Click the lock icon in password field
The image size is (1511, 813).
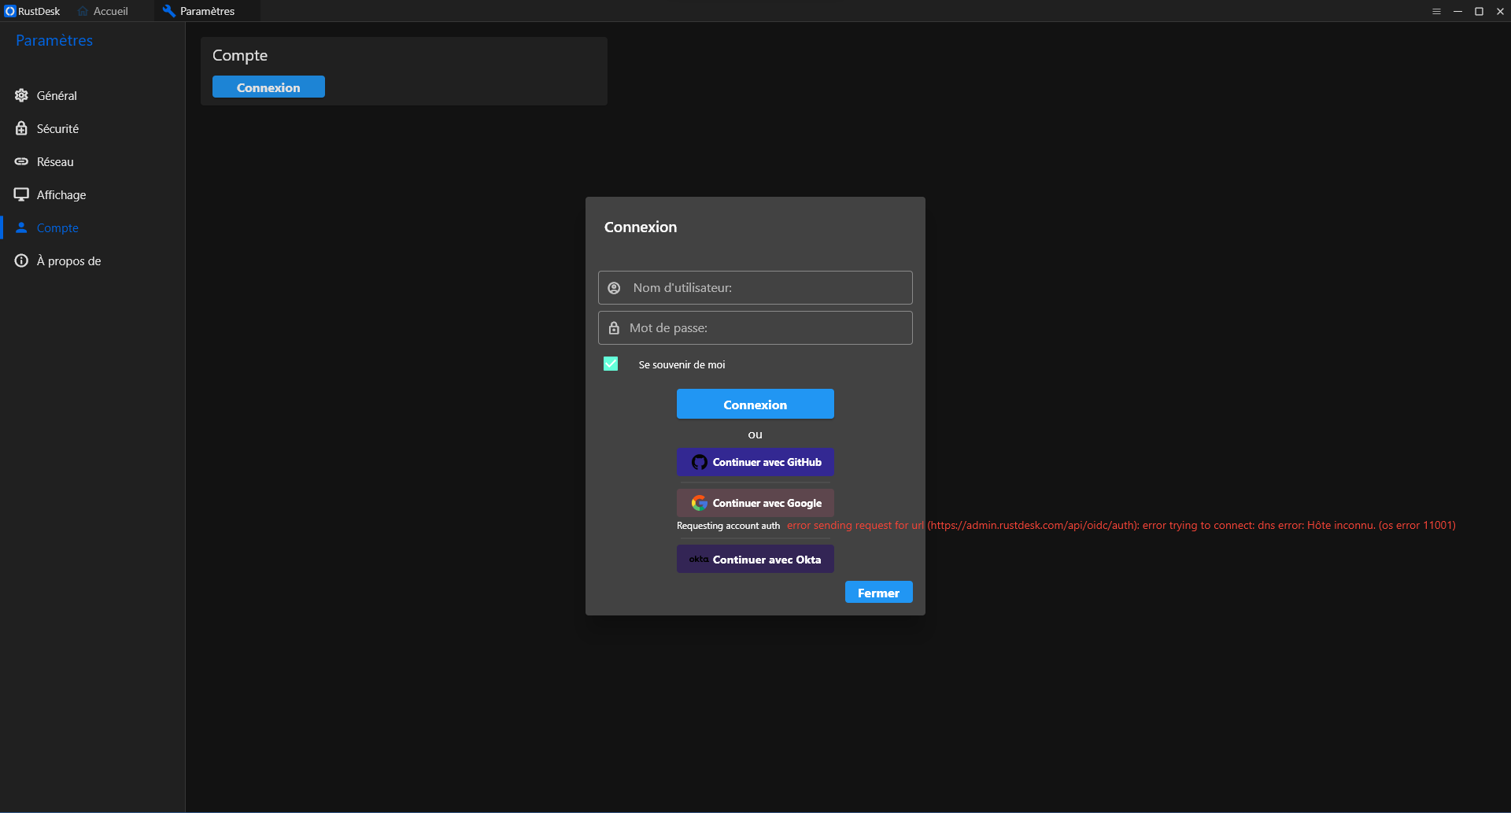click(x=614, y=328)
